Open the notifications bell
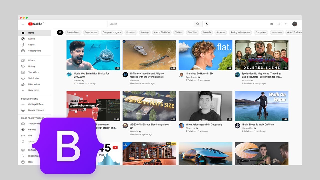 point(286,24)
